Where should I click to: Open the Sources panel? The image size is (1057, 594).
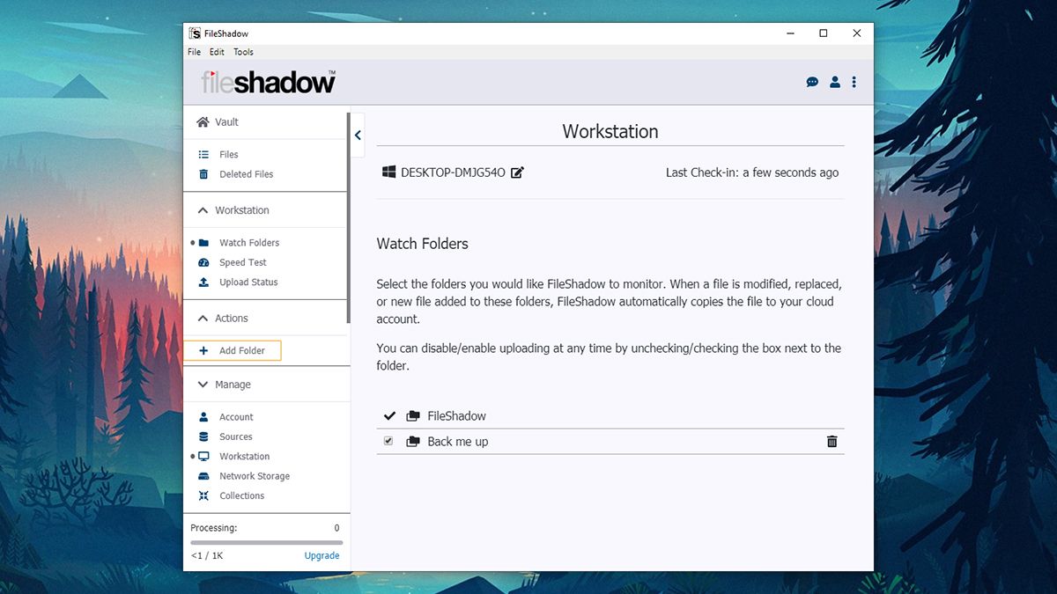tap(235, 436)
